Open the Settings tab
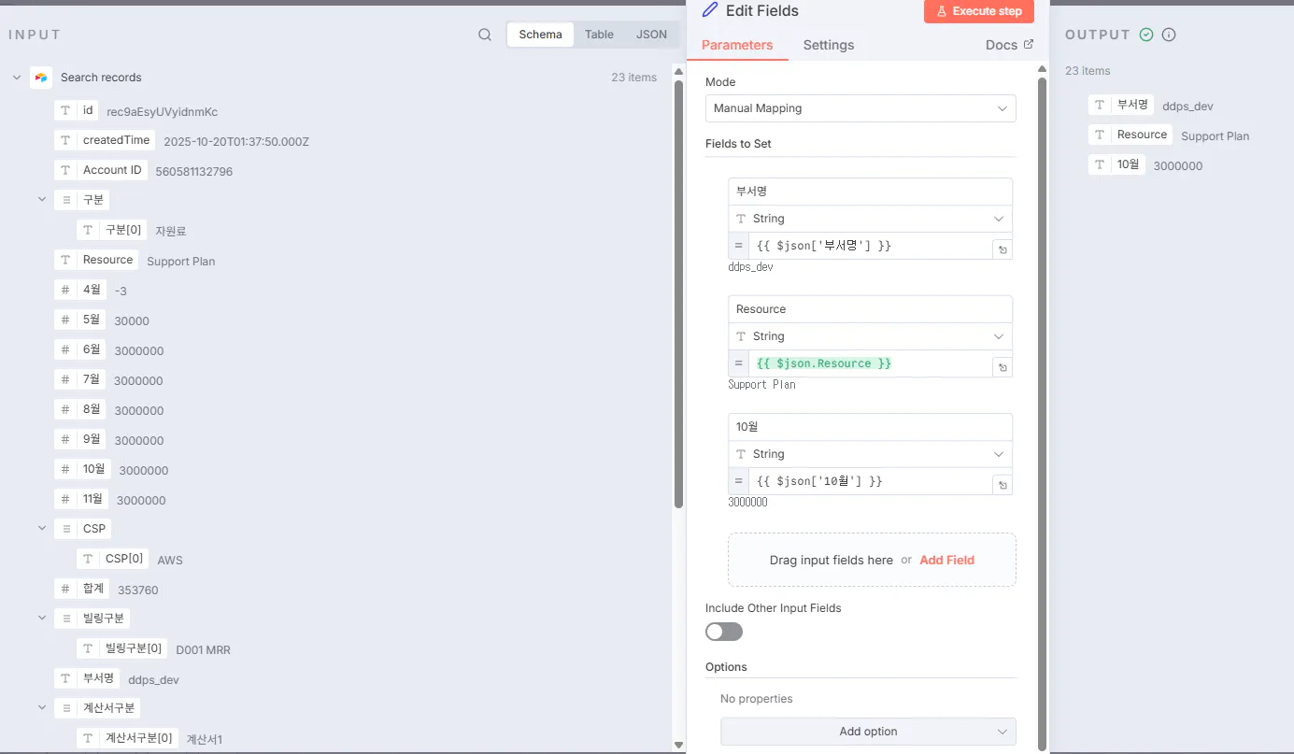This screenshot has height=754, width=1294. point(829,45)
